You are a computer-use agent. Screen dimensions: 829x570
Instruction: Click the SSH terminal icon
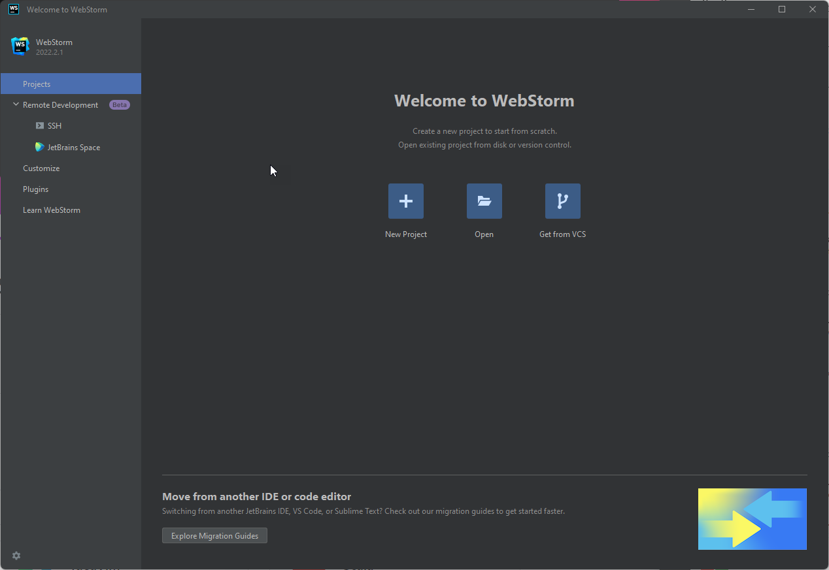40,125
